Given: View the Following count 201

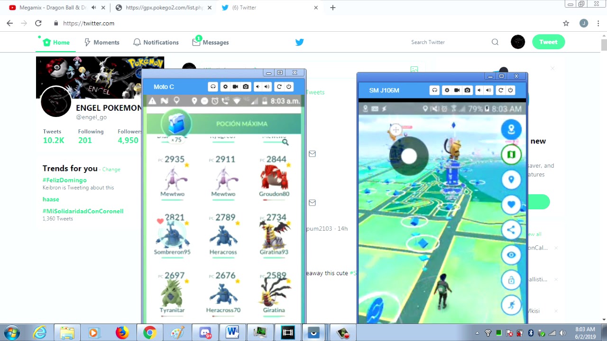Looking at the screenshot, I should [85, 140].
